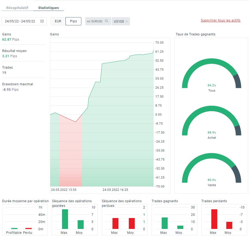Toggle units to Pips
The image size is (249, 239).
tap(73, 21)
